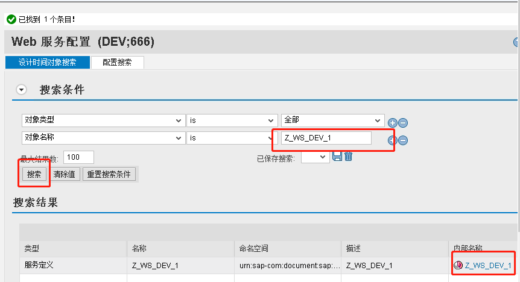Viewport: 520px width, 282px height.
Task: Click the save search floppy disk icon
Action: (x=337, y=157)
